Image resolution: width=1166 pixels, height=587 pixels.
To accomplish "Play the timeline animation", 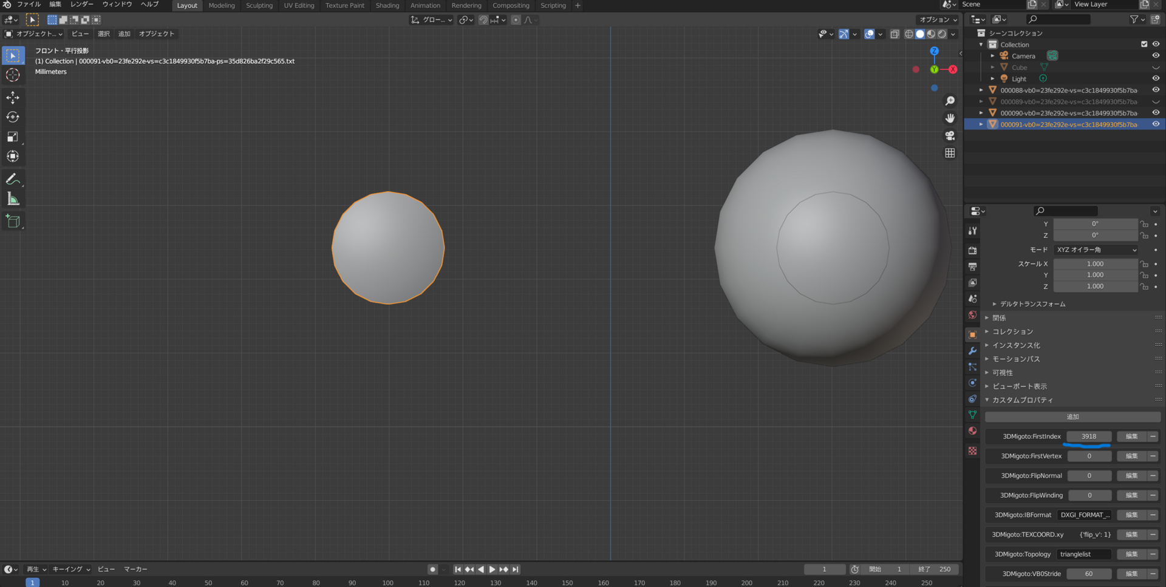I will coord(492,569).
